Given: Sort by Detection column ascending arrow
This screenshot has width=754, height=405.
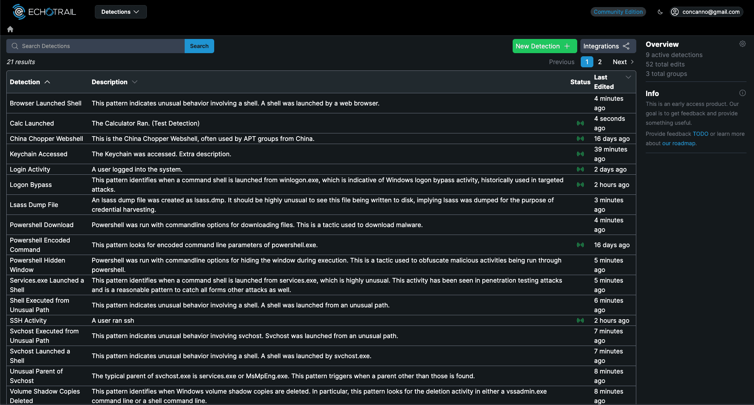Looking at the screenshot, I should 47,82.
